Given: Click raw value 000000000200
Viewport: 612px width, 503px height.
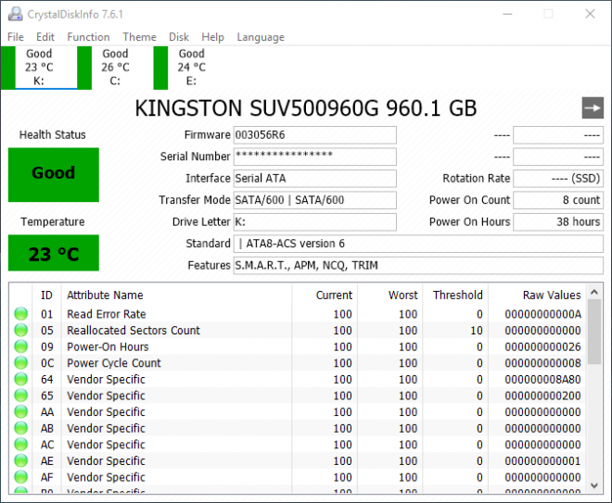Looking at the screenshot, I should pos(542,396).
